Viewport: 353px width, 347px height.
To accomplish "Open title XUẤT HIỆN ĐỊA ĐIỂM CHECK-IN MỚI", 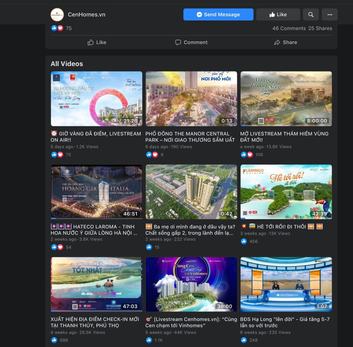I will (95, 322).
